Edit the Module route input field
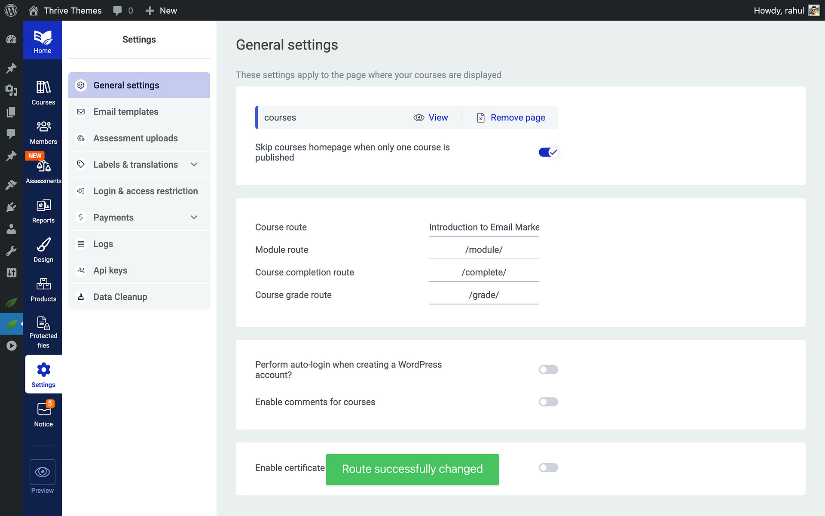The width and height of the screenshot is (825, 516). [484, 249]
